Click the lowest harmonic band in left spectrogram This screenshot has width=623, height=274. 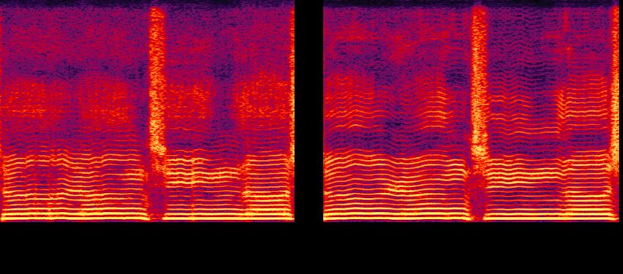[x=147, y=218]
